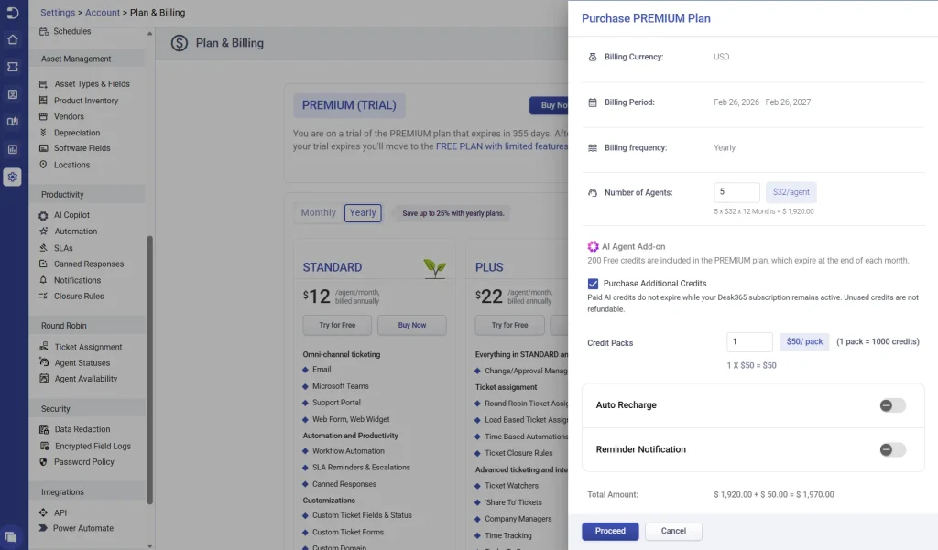The image size is (938, 550).
Task: Click the Settings gear icon
Action: click(x=13, y=178)
